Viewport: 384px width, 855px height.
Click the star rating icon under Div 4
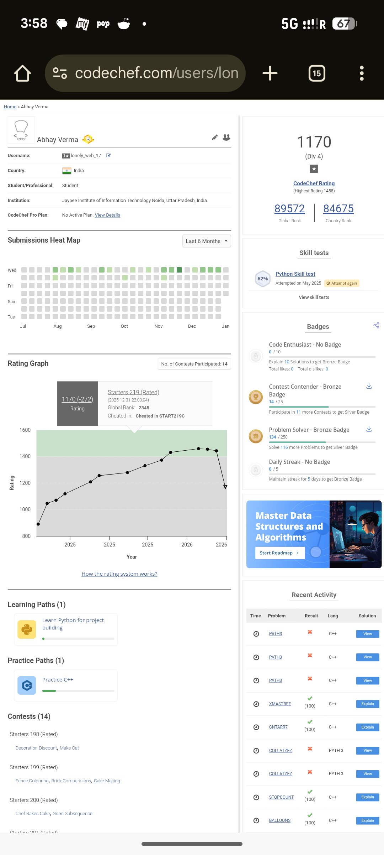coord(314,169)
